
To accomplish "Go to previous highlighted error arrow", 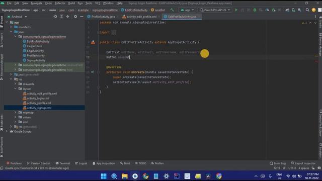I will tap(310, 23).
